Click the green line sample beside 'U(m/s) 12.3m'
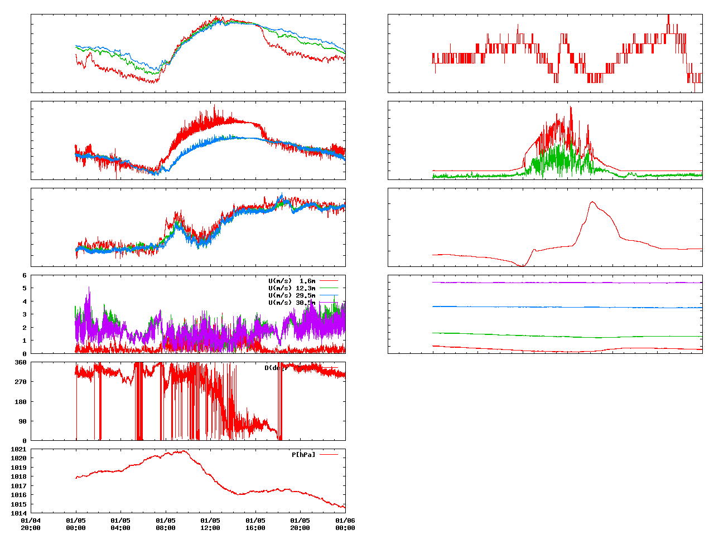Image resolution: width=714 pixels, height=535 pixels. pyautogui.click(x=329, y=288)
